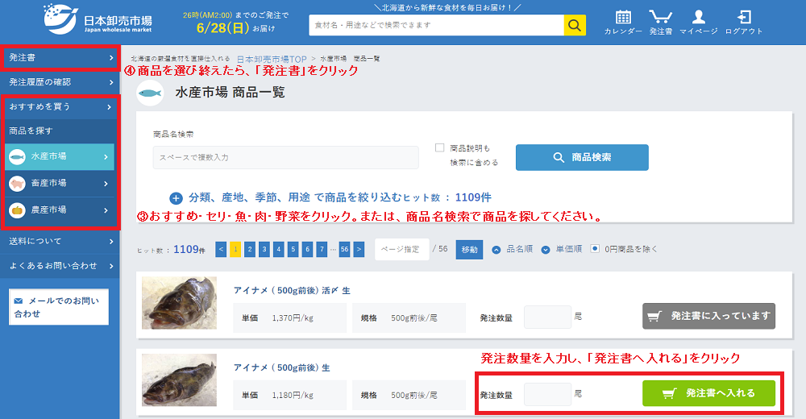Viewport: 806px width, 419px height.
Task: Select page 1 in pagination
Action: 235,249
